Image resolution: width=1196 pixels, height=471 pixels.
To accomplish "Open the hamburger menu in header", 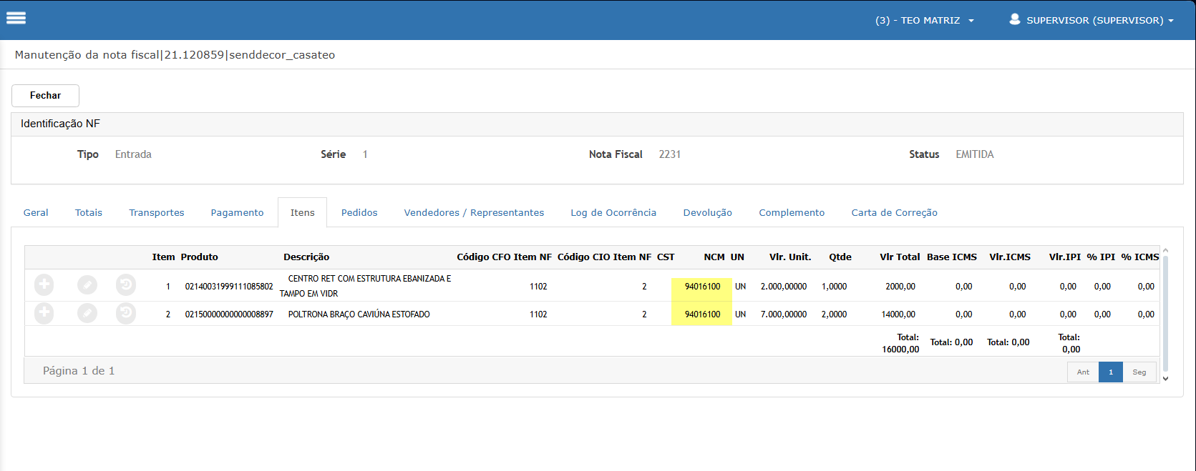I will click(x=16, y=19).
